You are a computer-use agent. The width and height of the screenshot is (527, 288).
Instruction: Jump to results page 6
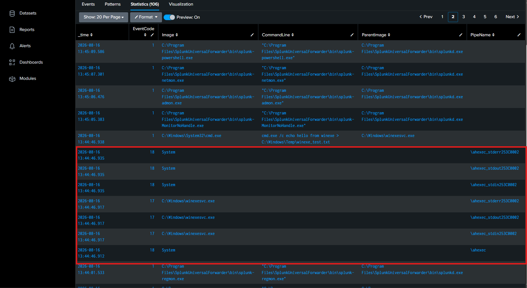496,17
